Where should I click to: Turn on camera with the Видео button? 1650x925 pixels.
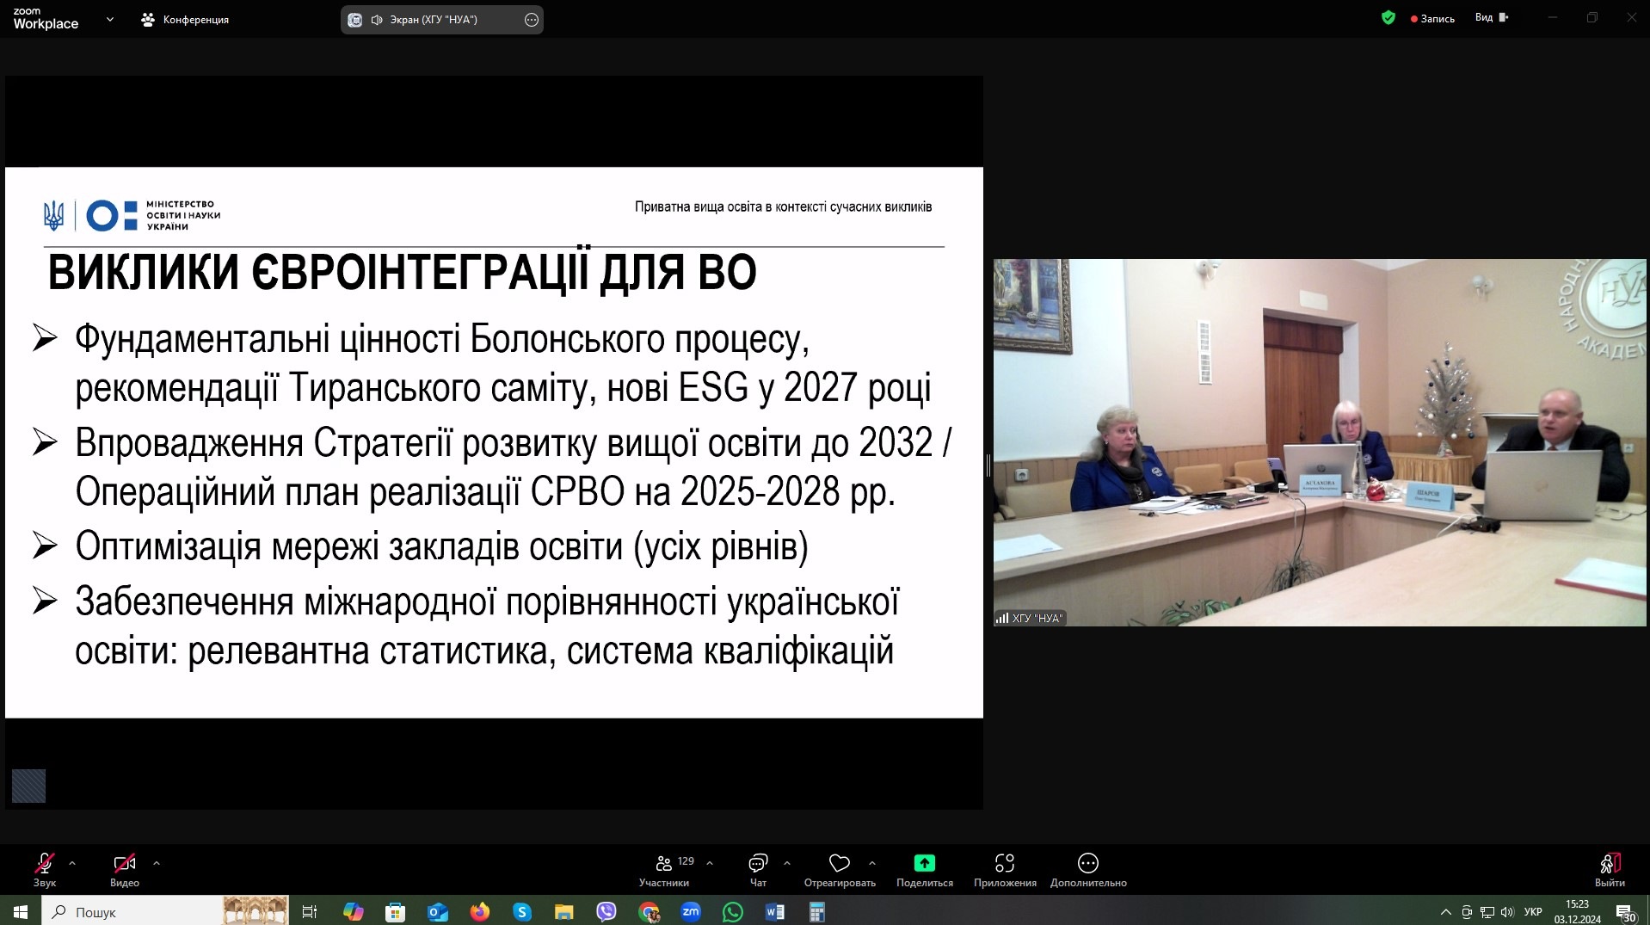click(124, 864)
